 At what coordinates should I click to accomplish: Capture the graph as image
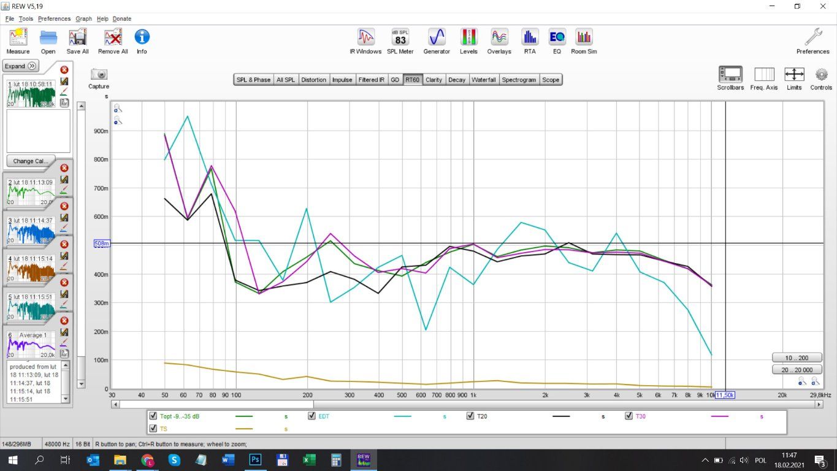(99, 78)
